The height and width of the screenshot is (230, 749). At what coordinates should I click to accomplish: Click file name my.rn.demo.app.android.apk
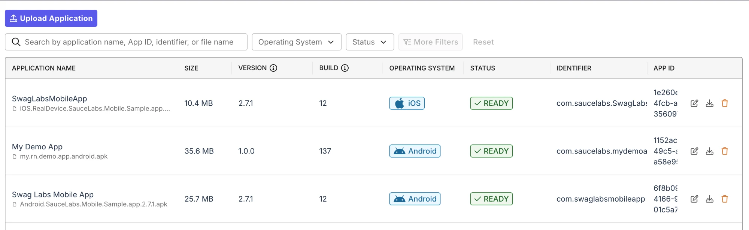(64, 156)
